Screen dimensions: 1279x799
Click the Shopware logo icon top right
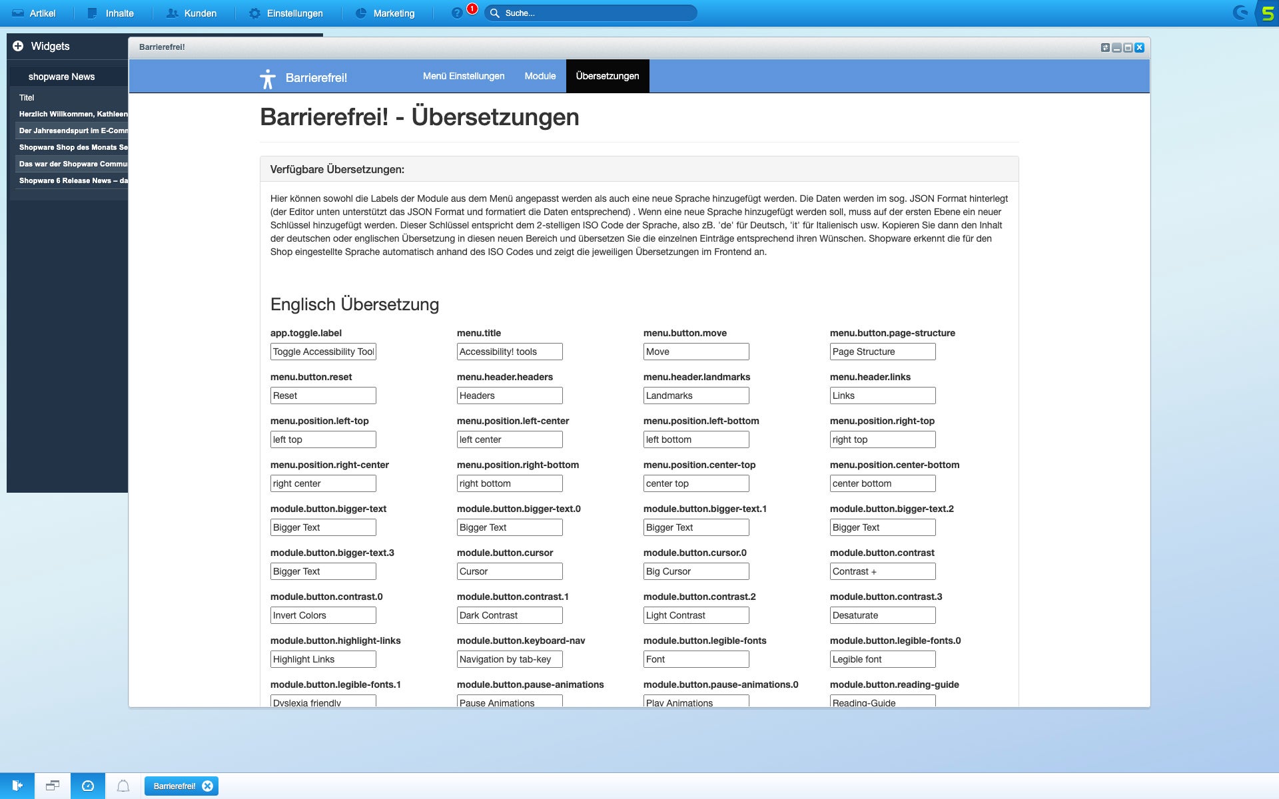(x=1240, y=12)
